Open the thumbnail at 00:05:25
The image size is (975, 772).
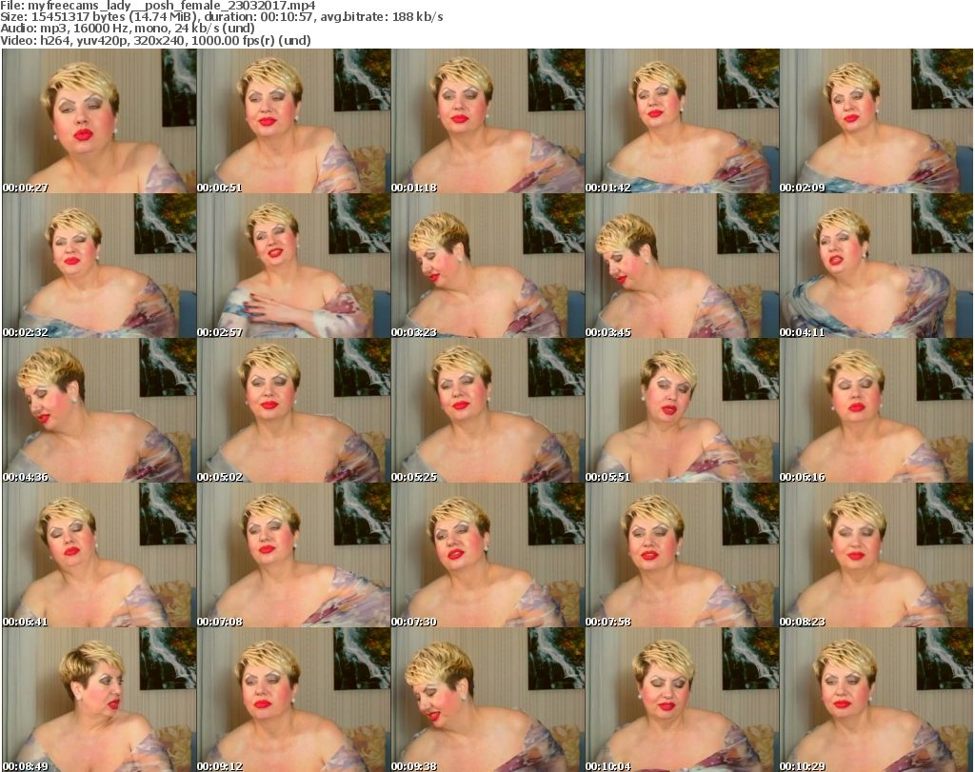coord(487,410)
